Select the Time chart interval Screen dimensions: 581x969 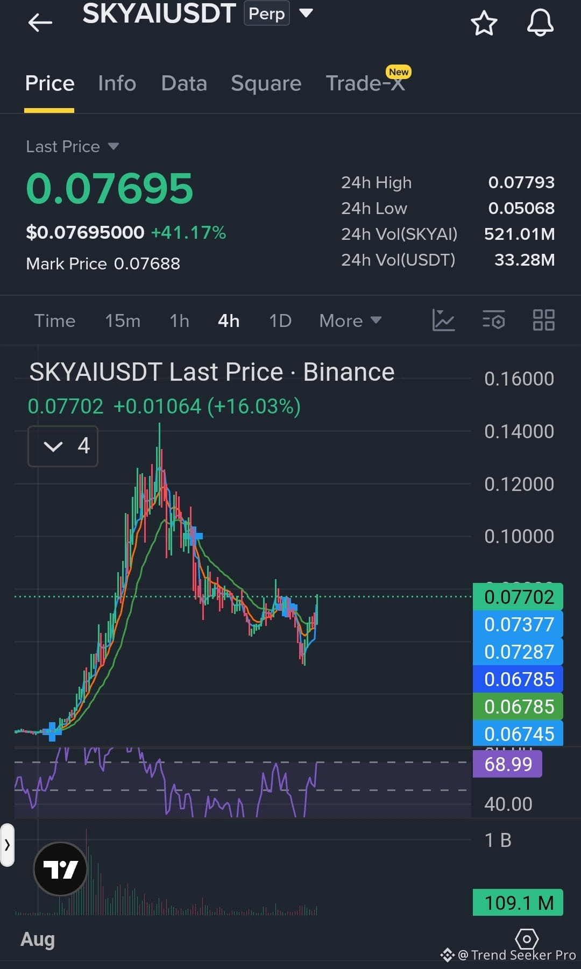tap(55, 320)
